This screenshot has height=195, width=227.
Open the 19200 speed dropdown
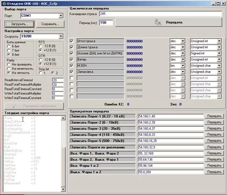[61, 36]
